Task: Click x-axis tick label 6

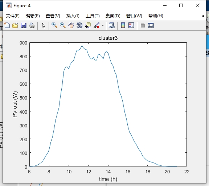Action: pos(29,172)
